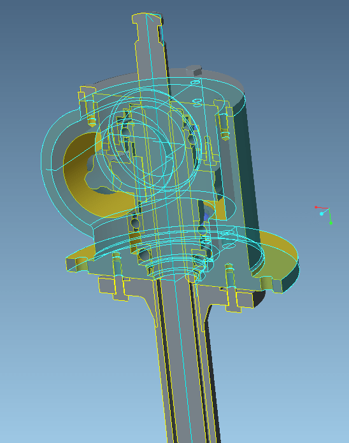The height and width of the screenshot is (443, 349).
Task: Select the red axis endpoint on triad
Action: (316, 207)
